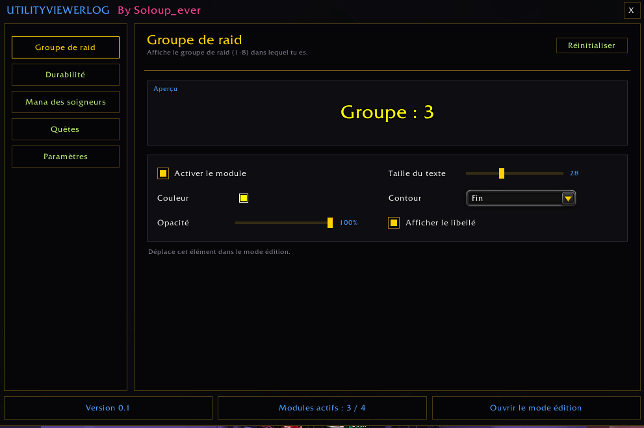
Task: Switch to Mana des soigneurs
Action: coord(65,102)
